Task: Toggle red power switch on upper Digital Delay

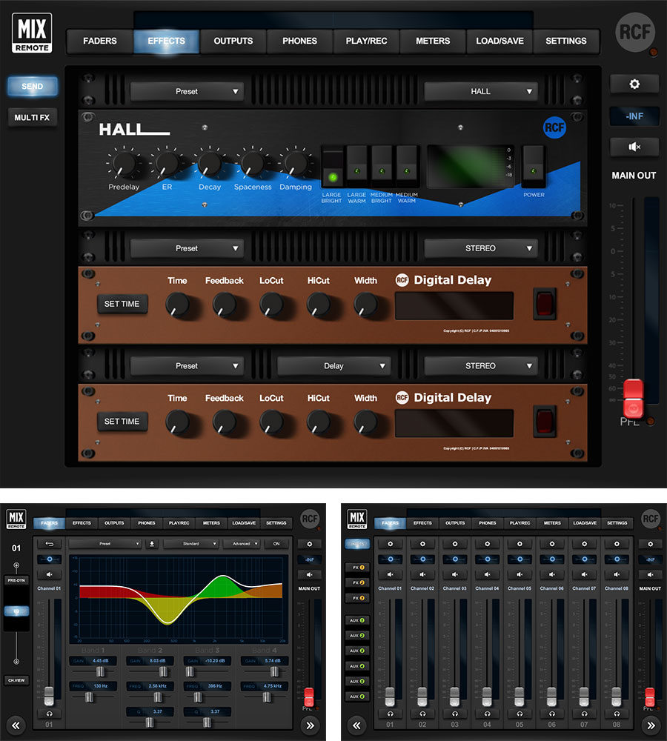Action: [544, 303]
